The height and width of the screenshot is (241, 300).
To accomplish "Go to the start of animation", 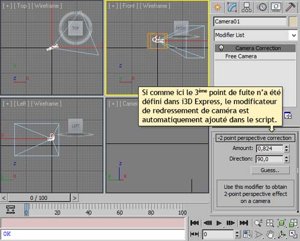I will click(195, 223).
